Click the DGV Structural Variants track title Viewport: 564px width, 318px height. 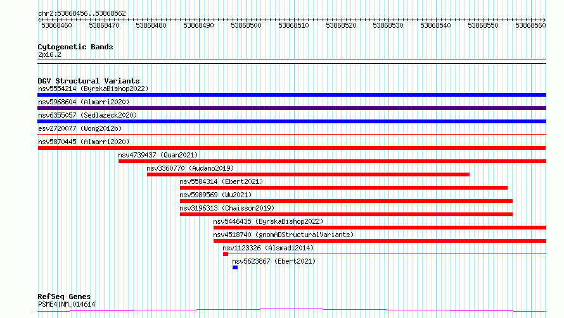tap(89, 81)
